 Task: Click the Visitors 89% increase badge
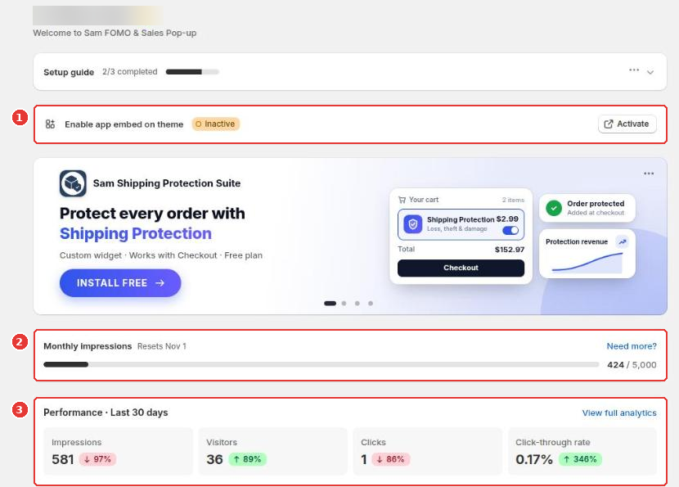click(x=247, y=459)
